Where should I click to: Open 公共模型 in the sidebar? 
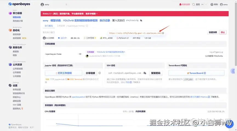click(x=17, y=76)
